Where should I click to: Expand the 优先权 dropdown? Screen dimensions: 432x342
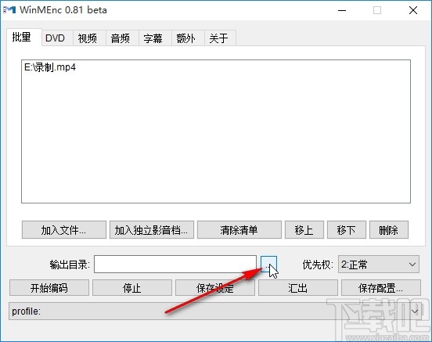(379, 265)
